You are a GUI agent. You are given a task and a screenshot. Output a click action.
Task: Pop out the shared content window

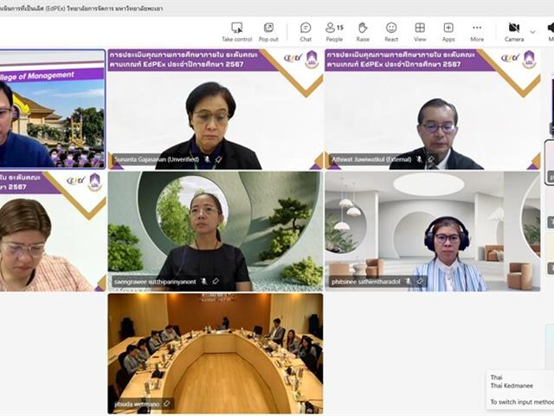click(x=268, y=32)
